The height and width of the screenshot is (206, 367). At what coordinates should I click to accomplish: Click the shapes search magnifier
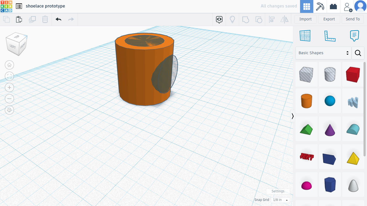[x=358, y=53]
